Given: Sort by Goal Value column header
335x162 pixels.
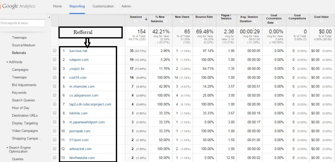Looking at the screenshot, I should [x=321, y=17].
